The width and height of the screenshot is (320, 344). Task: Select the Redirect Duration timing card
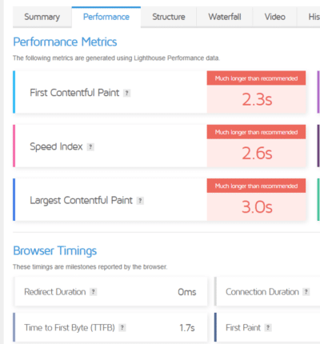[x=110, y=292]
